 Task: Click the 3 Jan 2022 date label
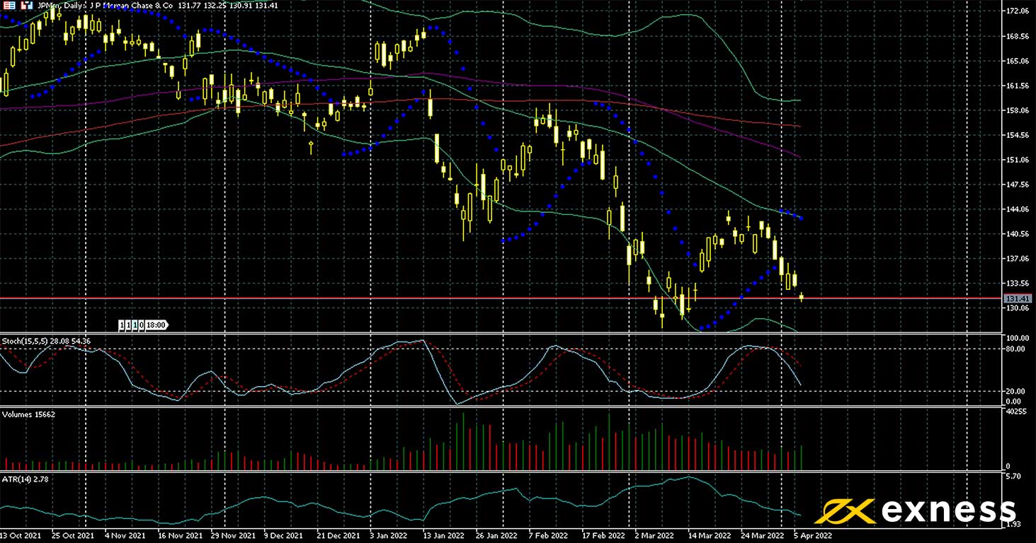[x=389, y=536]
